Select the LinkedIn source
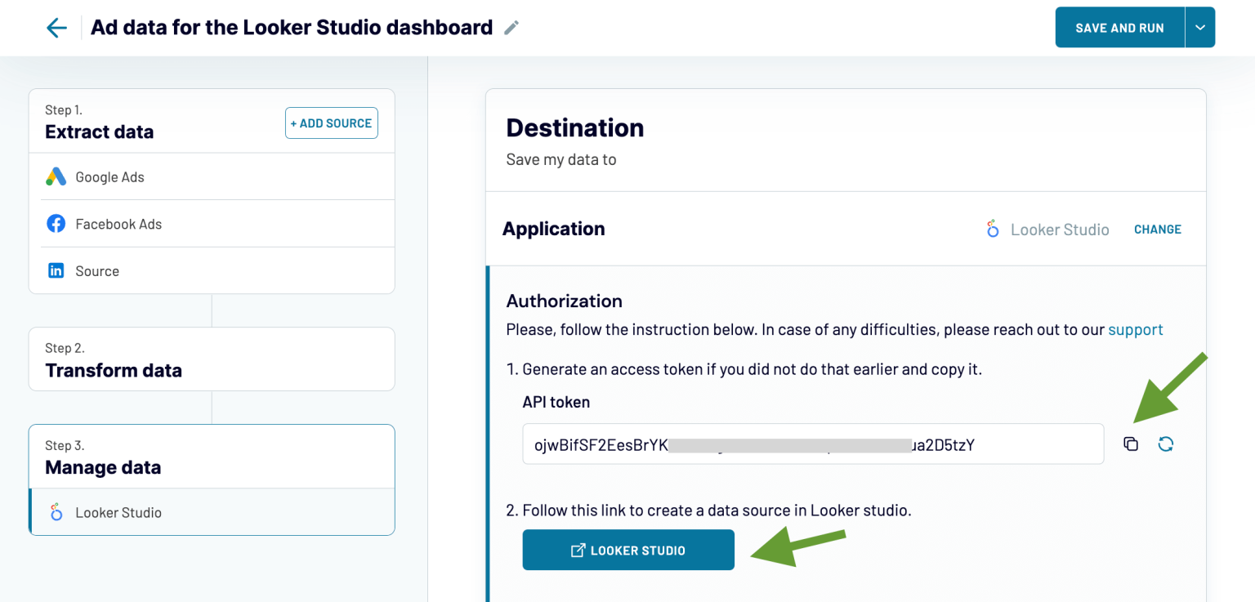1255x602 pixels. pos(96,270)
